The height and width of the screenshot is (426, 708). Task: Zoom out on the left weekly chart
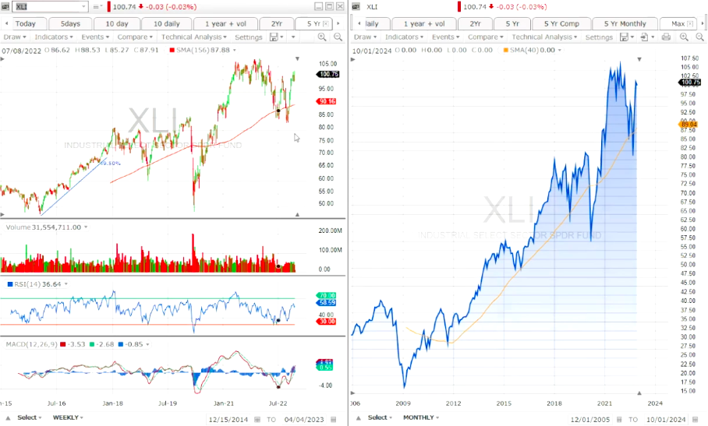[338, 37]
